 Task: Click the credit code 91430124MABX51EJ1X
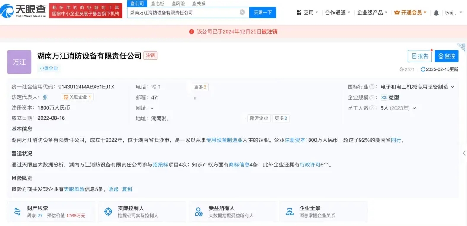[86, 87]
